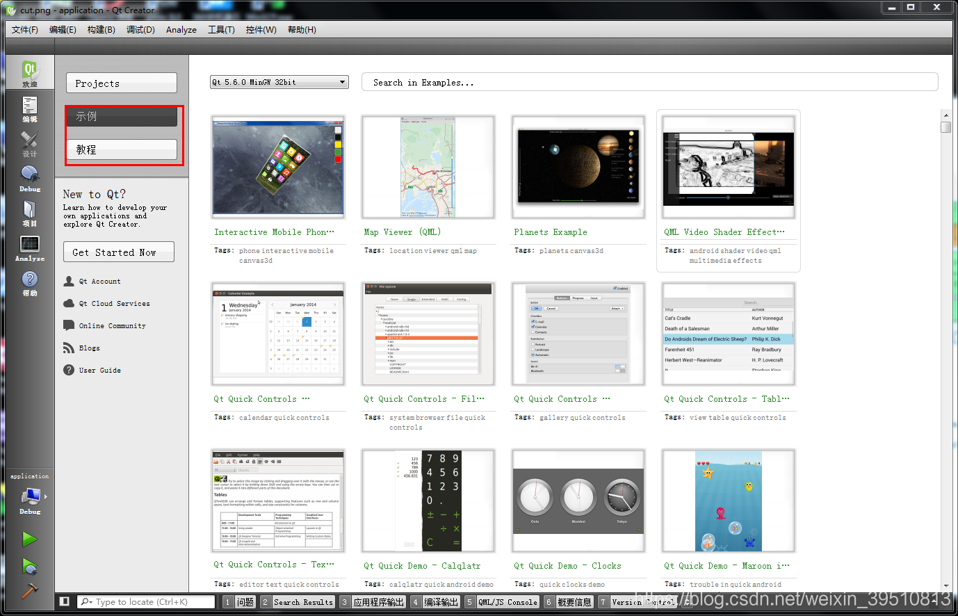Select the 示例 (Examples) button

(x=122, y=116)
